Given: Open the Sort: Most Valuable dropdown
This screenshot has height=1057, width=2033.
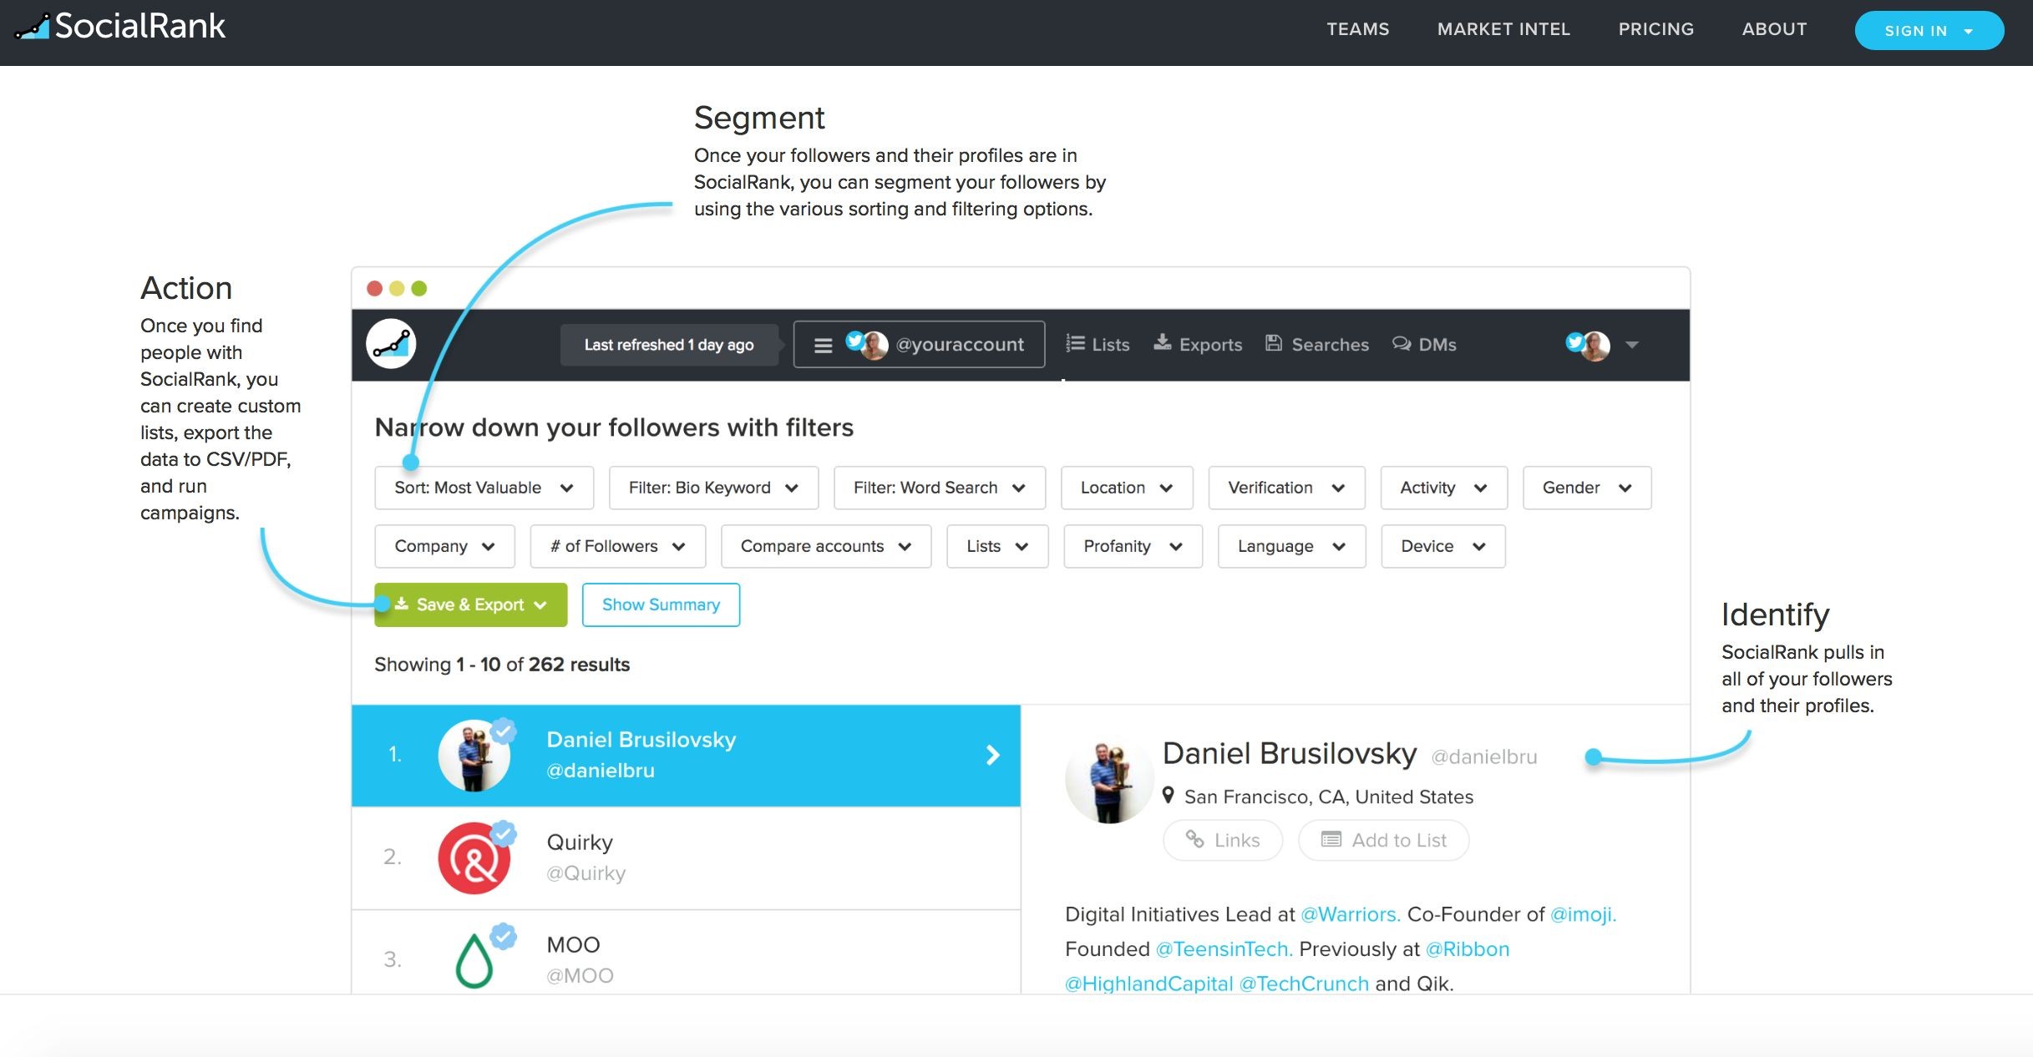Looking at the screenshot, I should tap(484, 488).
